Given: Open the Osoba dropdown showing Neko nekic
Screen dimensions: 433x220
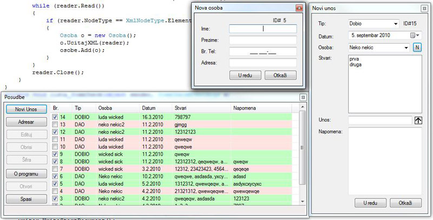Looking at the screenshot, I should [379, 48].
